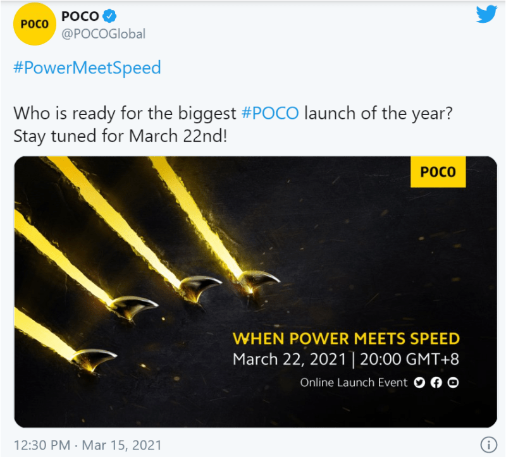The width and height of the screenshot is (506, 457).
Task: Open the tweet info icon
Action: (x=487, y=444)
